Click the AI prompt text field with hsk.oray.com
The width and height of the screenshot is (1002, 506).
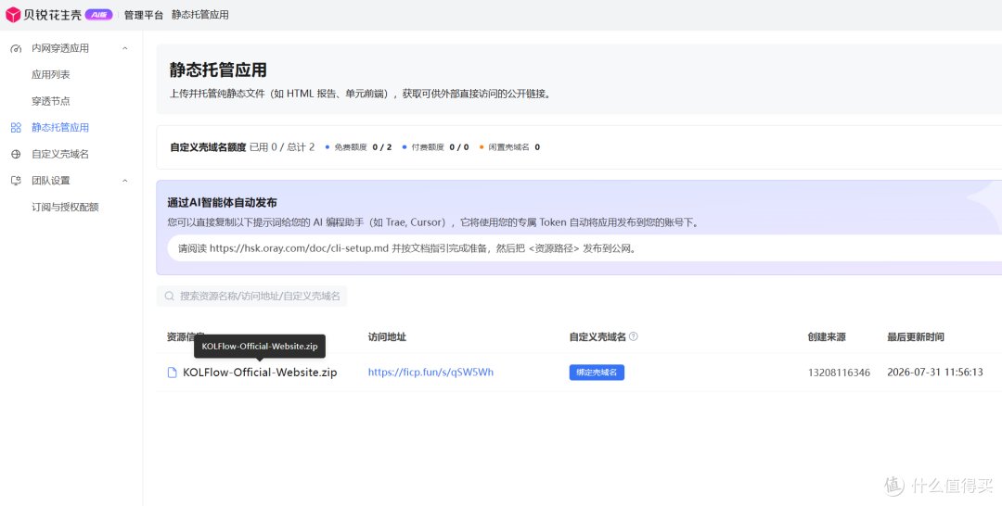[x=584, y=248]
